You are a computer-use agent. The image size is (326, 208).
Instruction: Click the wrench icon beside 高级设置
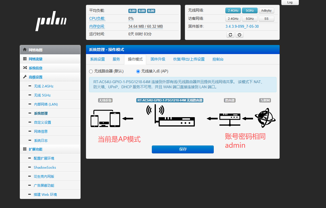pyautogui.click(x=25, y=77)
